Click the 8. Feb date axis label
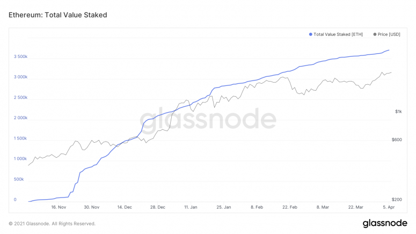Viewport: 416px width, 234px height. [x=257, y=207]
